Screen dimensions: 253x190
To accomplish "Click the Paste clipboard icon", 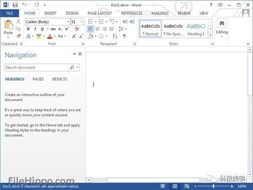I will click(x=8, y=25).
